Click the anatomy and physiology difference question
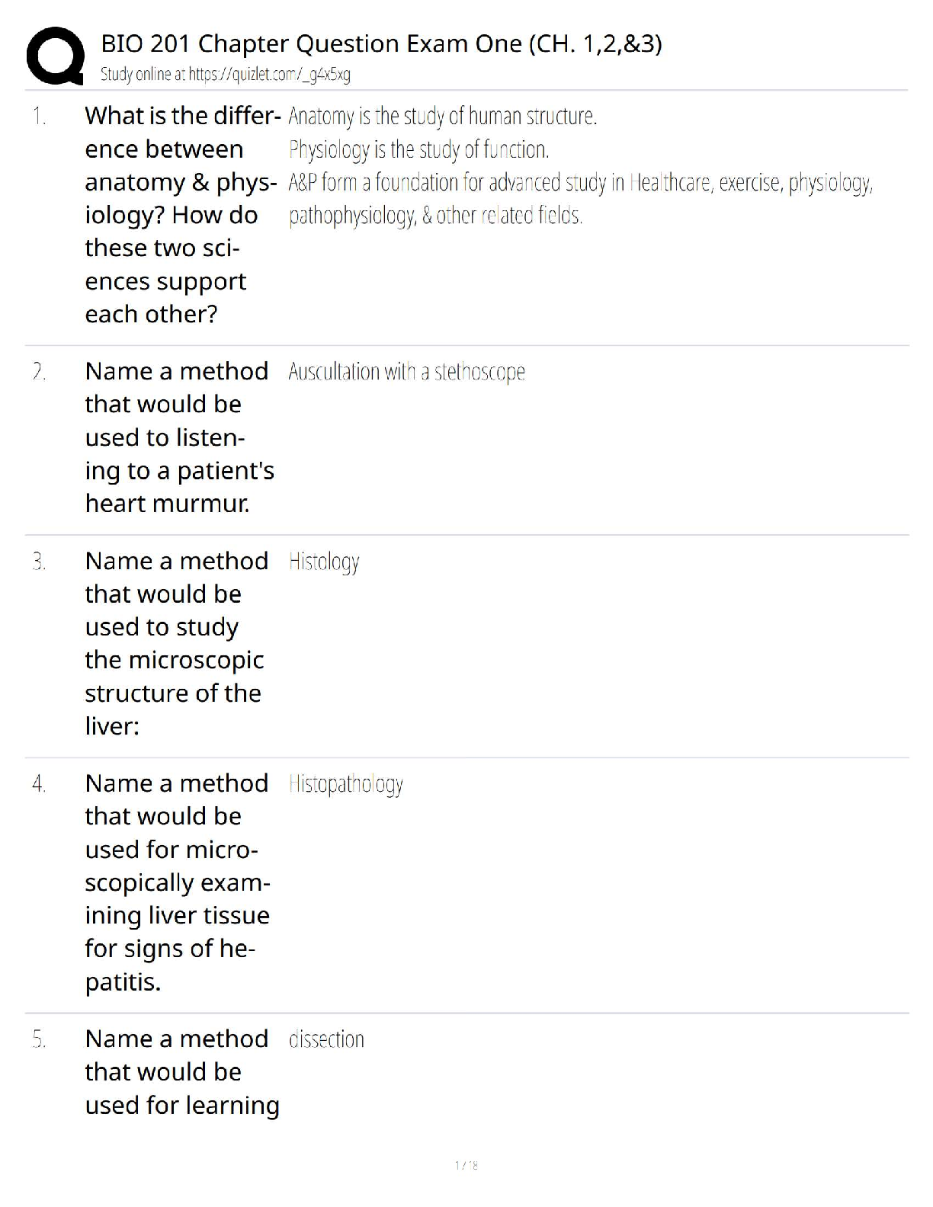933x1207 pixels. click(181, 215)
